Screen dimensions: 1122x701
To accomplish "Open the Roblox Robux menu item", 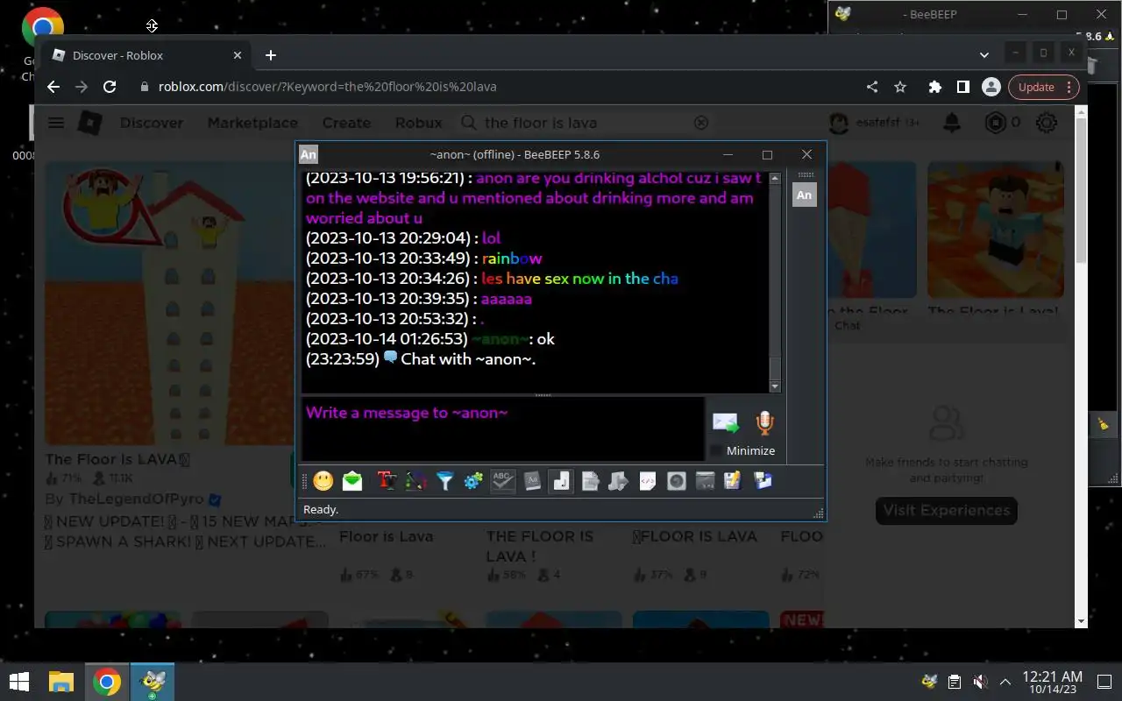I will pos(419,123).
